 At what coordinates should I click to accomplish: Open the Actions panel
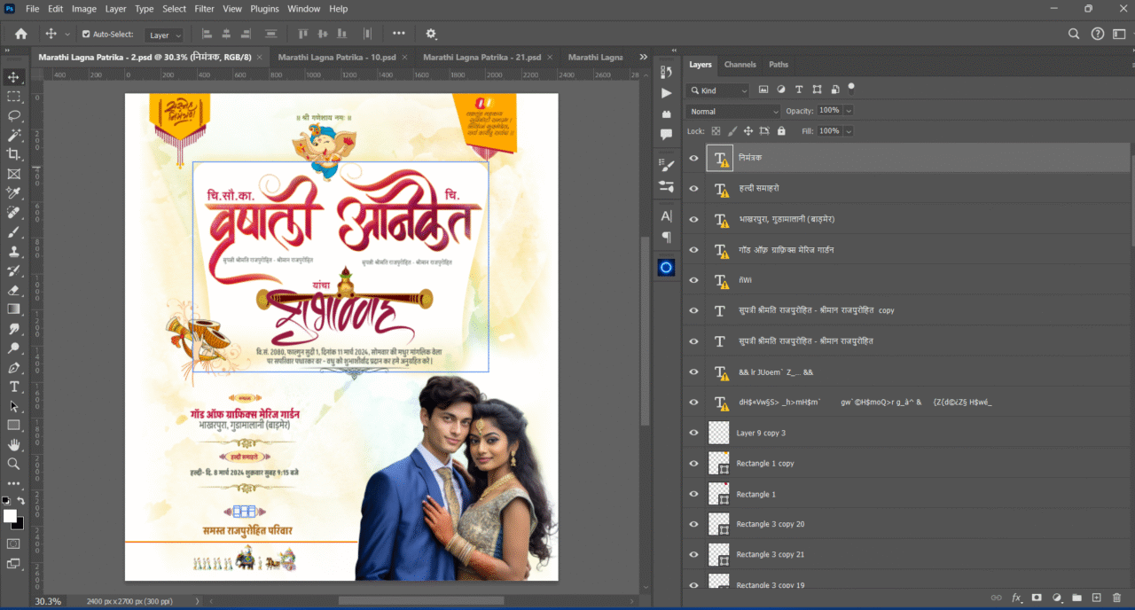(666, 92)
